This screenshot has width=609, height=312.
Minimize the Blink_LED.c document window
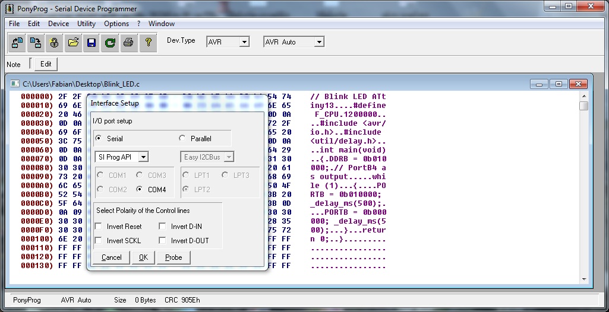pos(539,84)
